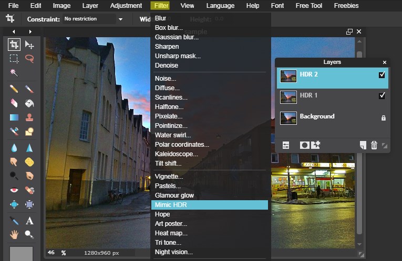Delete the selected layer

(x=374, y=145)
